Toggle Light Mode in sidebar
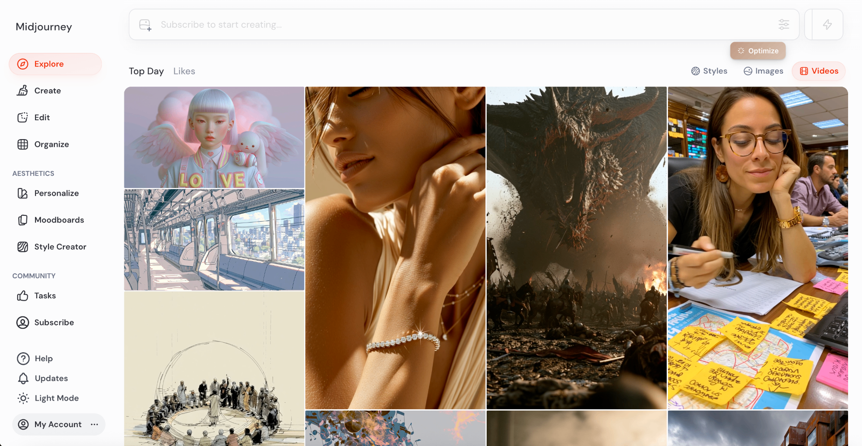 pos(48,398)
